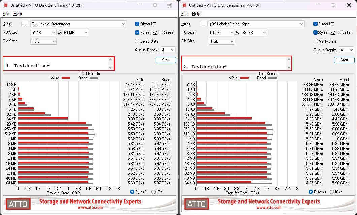This screenshot has height=215, width=357.
Task: Click ATTO app icon in left window title bar
Action: (x=6, y=5)
